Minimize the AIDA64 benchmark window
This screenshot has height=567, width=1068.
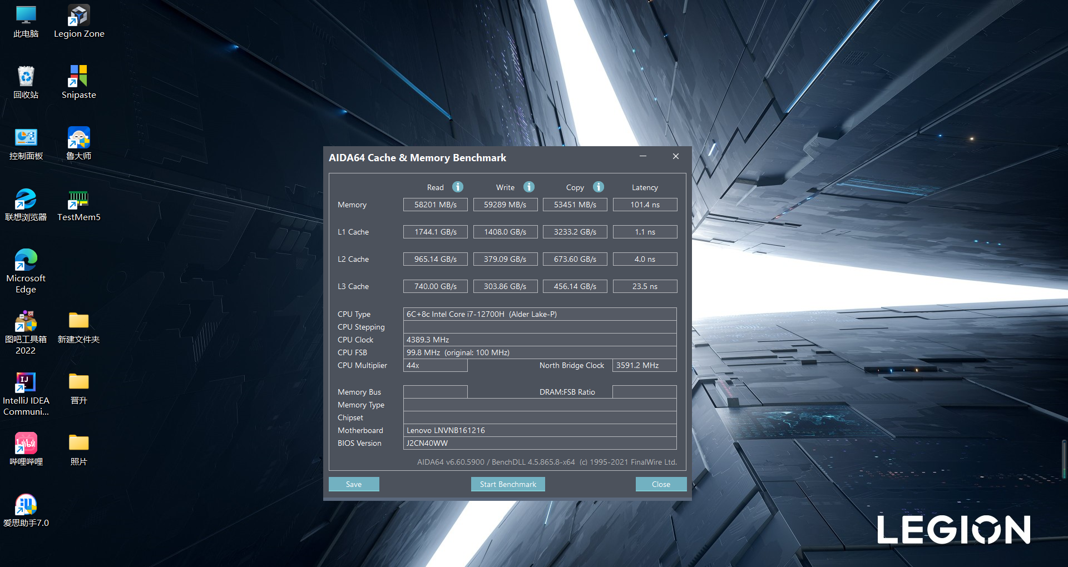click(643, 157)
